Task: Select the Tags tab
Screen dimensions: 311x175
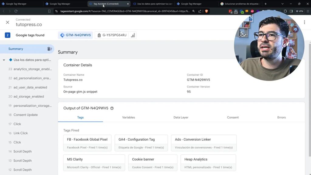Action: 80,118
